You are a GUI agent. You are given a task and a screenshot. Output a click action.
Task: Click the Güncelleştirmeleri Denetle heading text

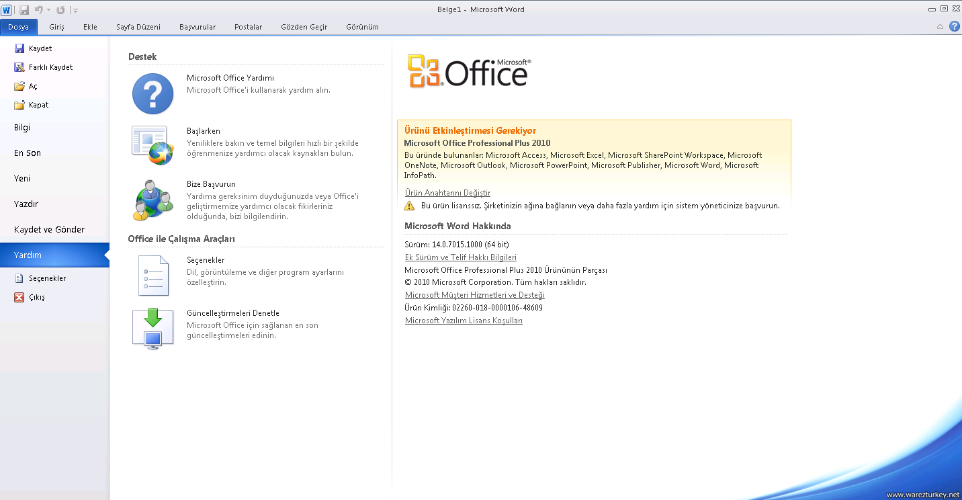coord(233,313)
